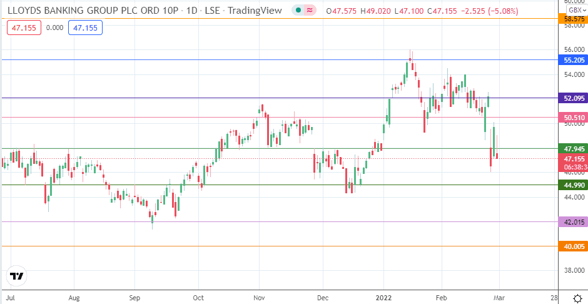Click 2022 on the time axis

coord(383,298)
